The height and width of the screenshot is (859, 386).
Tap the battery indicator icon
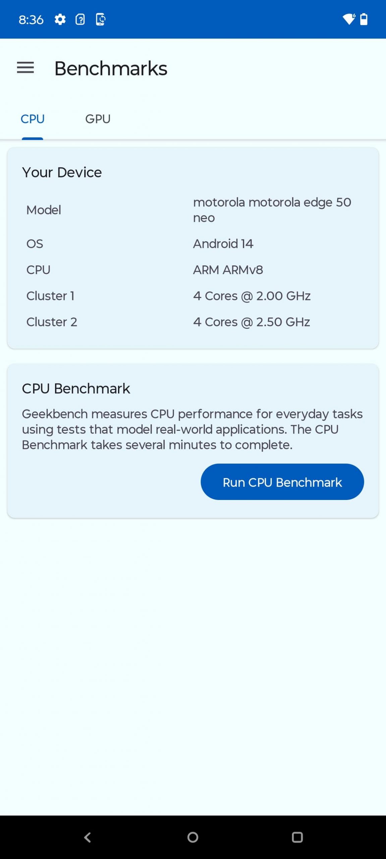point(364,19)
